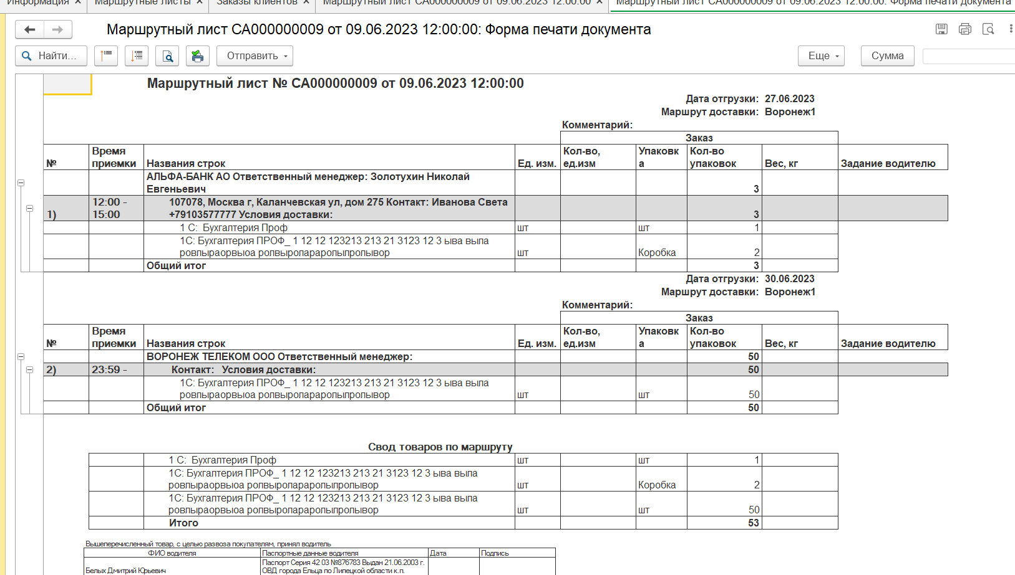Close the Заказы клиентов tab
Viewport: 1015px width, 575px height.
pos(306,2)
